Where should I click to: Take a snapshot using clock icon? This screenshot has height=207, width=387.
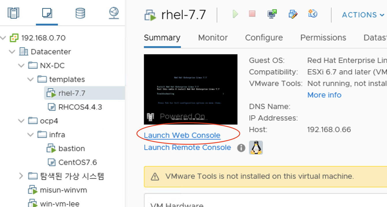(313, 14)
